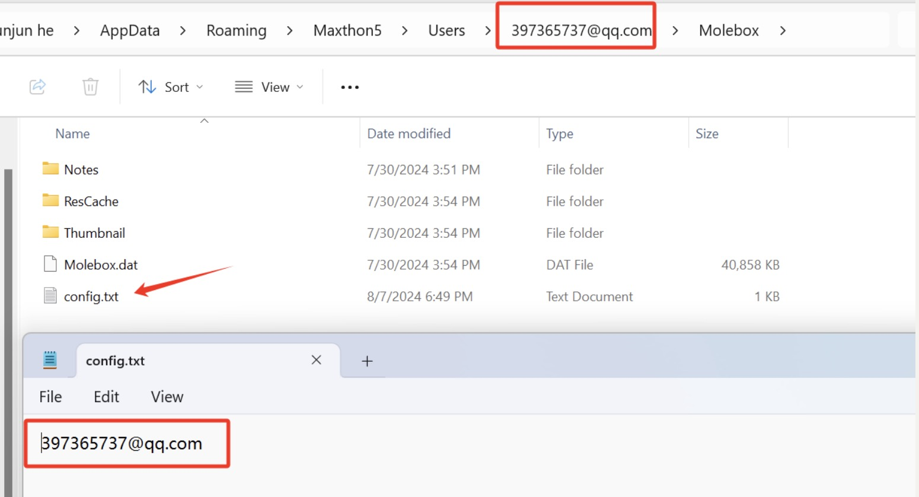This screenshot has width=919, height=497.
Task: Expand chevron after Roaming breadcrumb
Action: 289,31
